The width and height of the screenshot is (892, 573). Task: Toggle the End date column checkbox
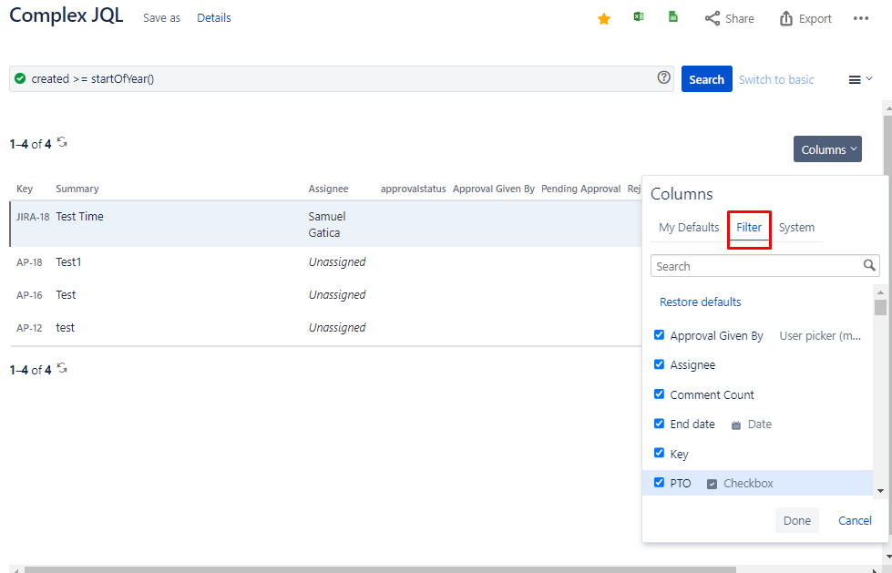tap(659, 424)
